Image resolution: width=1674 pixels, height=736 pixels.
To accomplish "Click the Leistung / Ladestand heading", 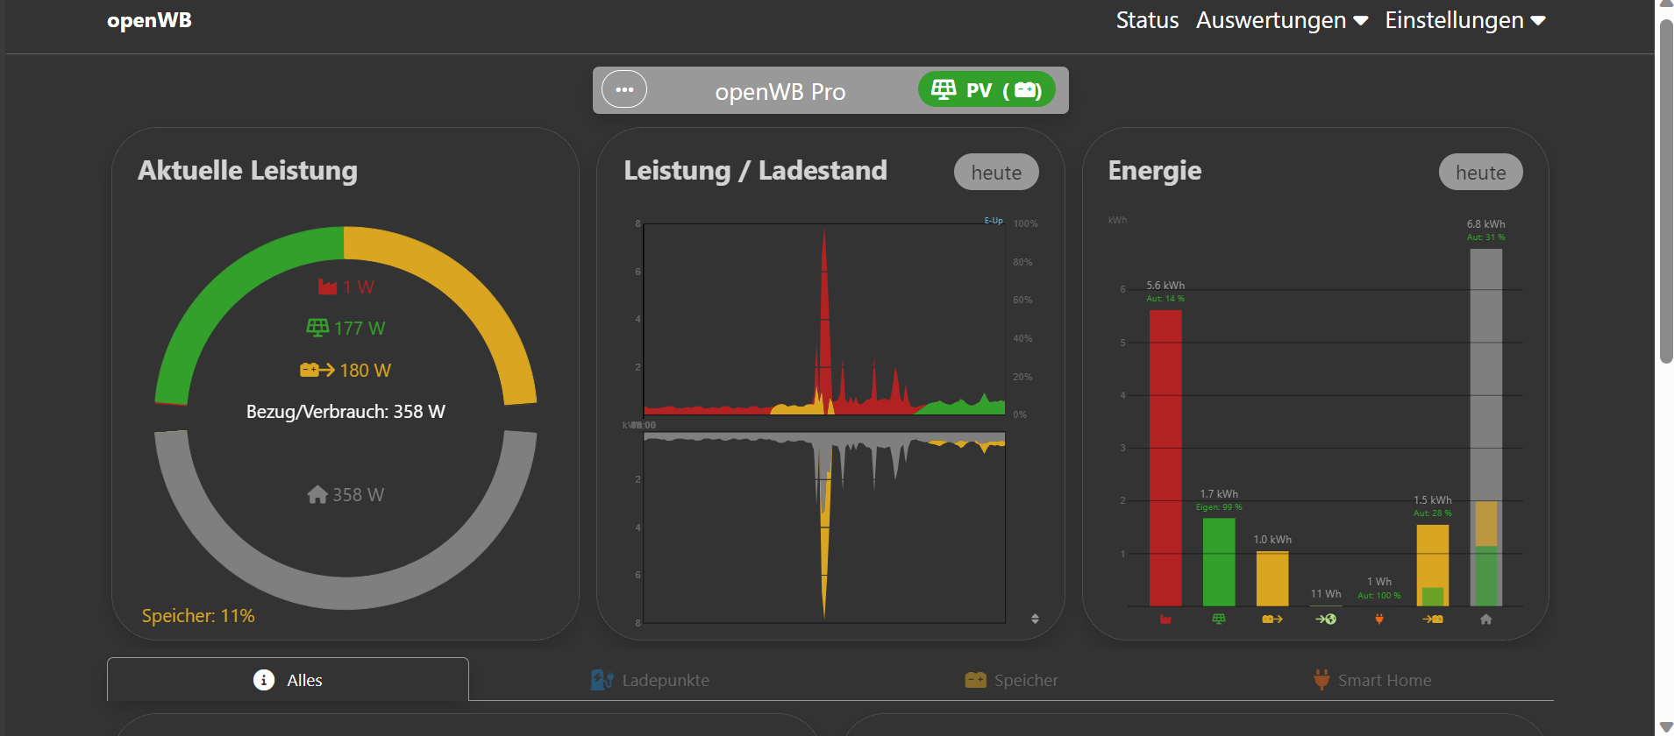I will coord(755,170).
